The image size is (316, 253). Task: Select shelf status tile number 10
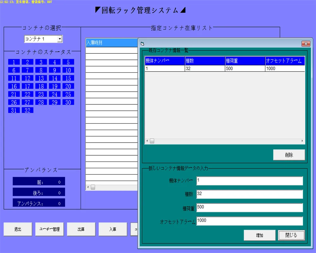68,70
